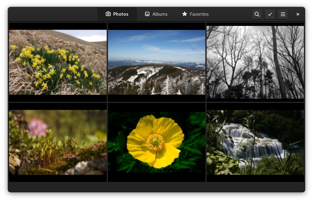313x201 pixels.
Task: Select the Photos view
Action: coord(117,14)
